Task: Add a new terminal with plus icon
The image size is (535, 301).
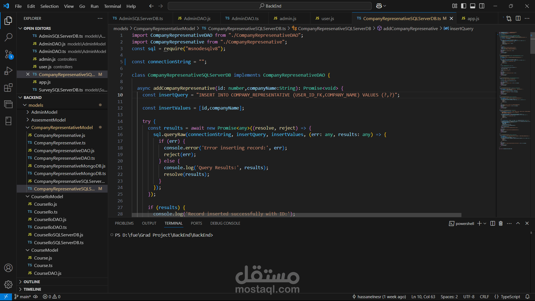Action: [479, 223]
